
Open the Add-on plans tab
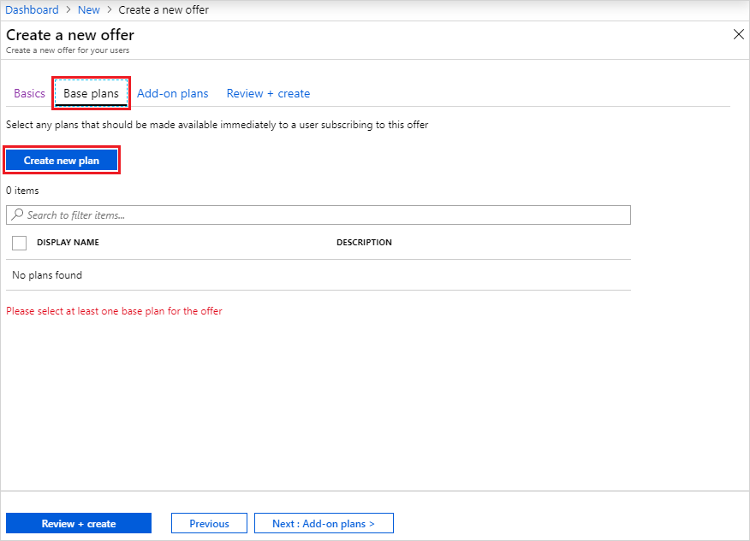tap(172, 92)
